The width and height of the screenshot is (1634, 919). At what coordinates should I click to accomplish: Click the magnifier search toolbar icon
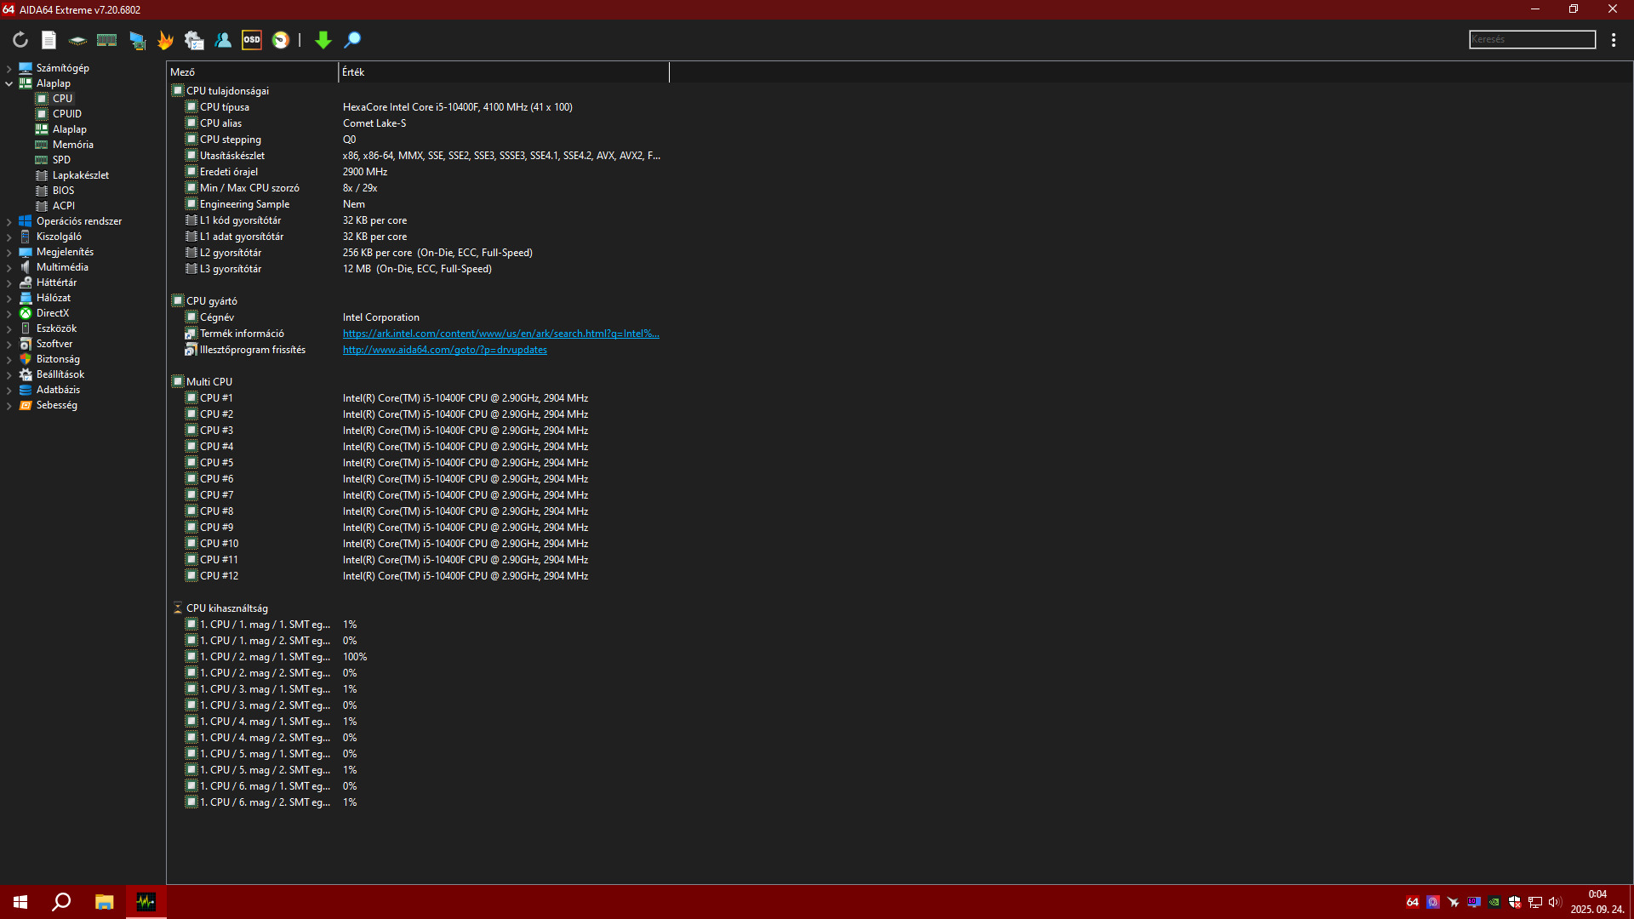352,40
